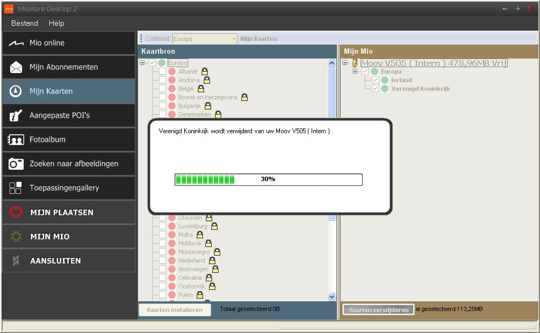
Task: Collapse the Europa node in Kaartbron
Action: [x=142, y=63]
